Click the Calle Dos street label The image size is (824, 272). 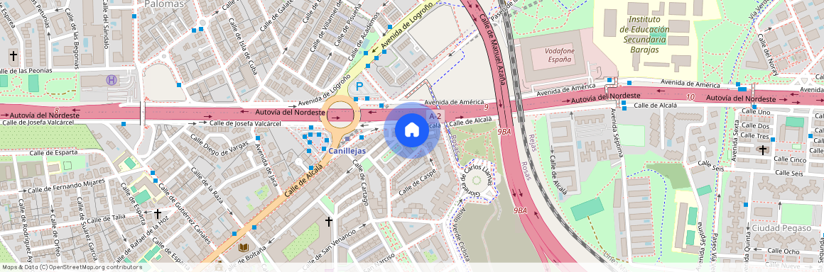(x=756, y=126)
